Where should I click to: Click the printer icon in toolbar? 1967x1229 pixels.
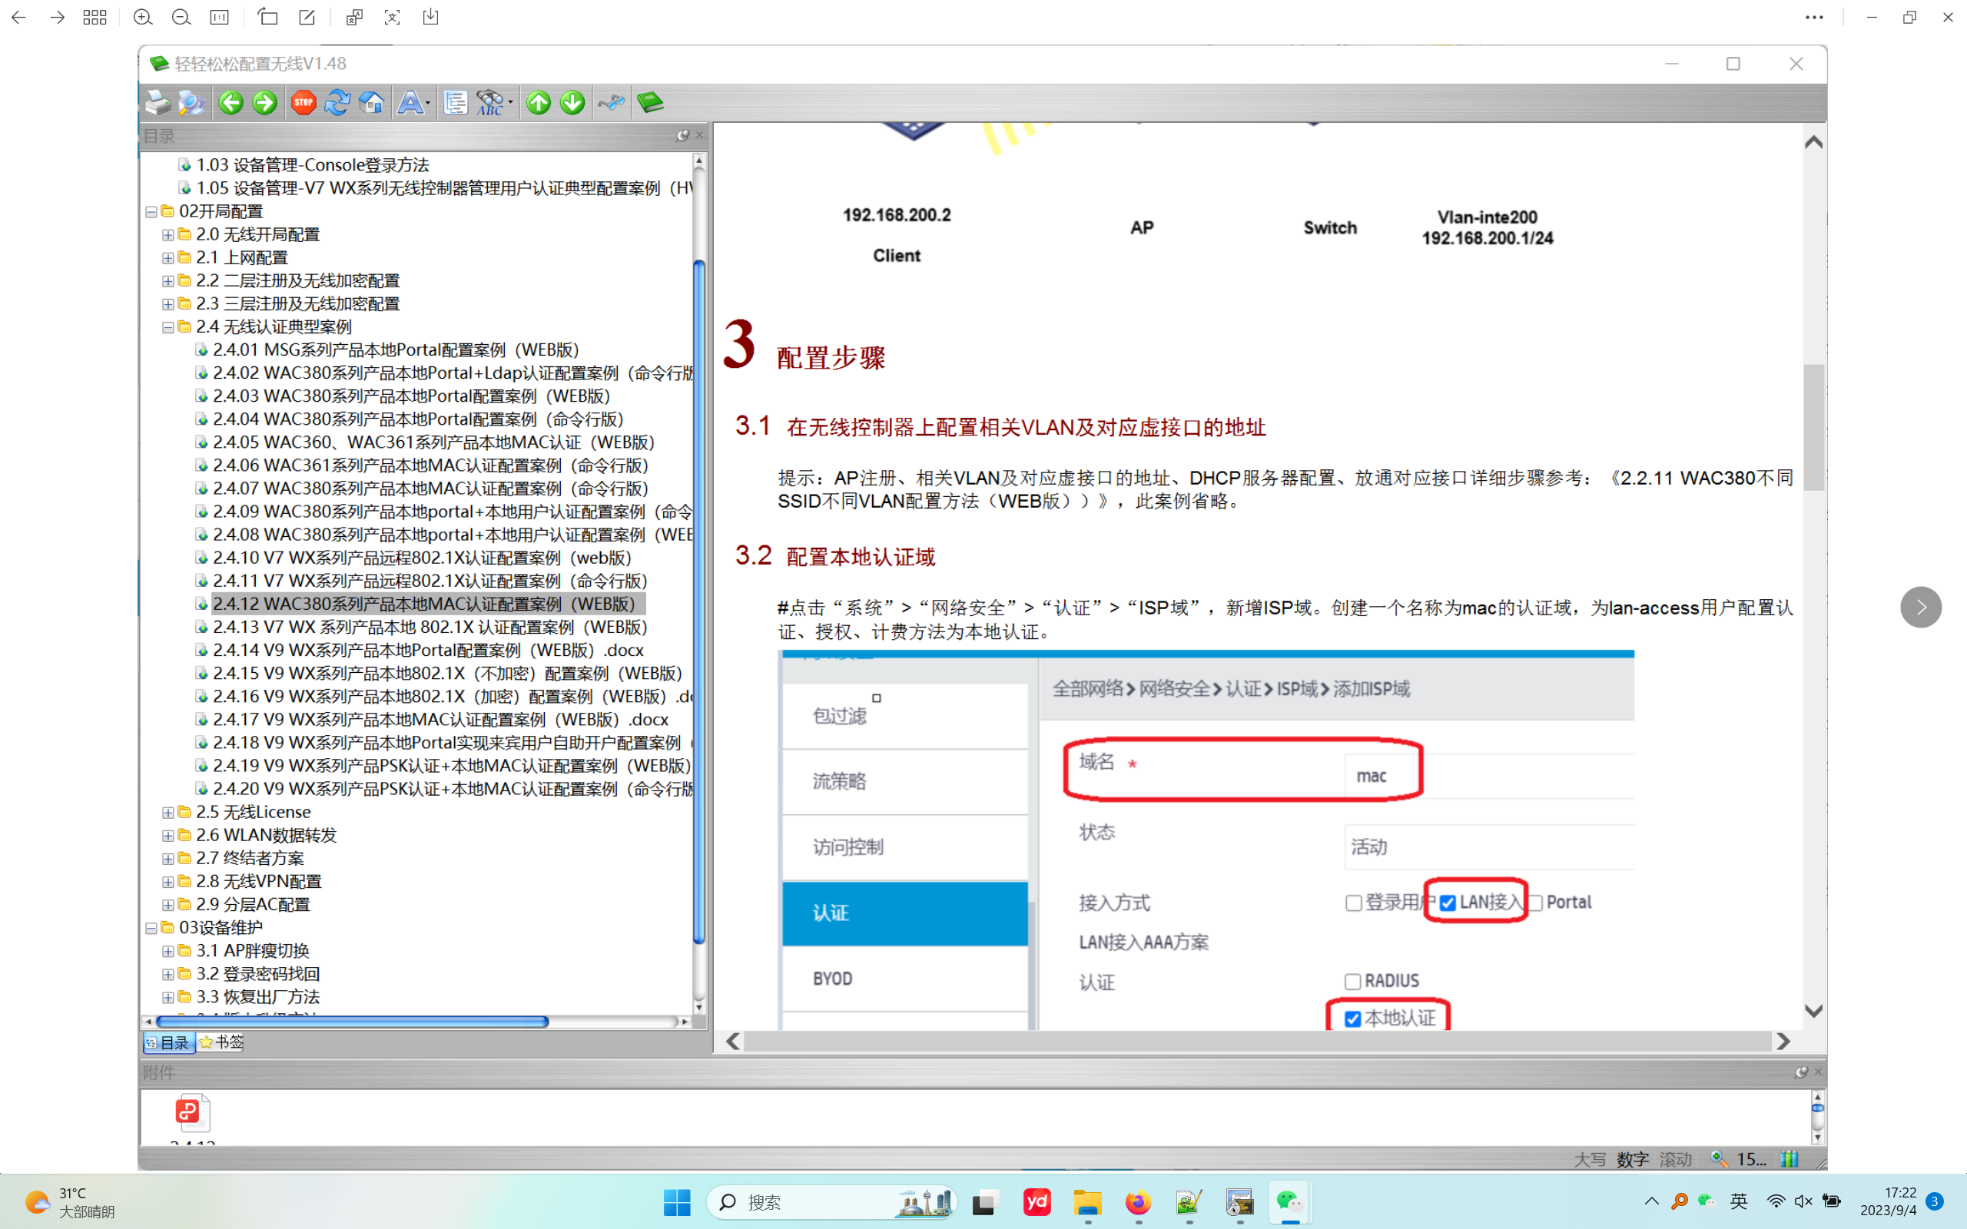pyautogui.click(x=158, y=103)
